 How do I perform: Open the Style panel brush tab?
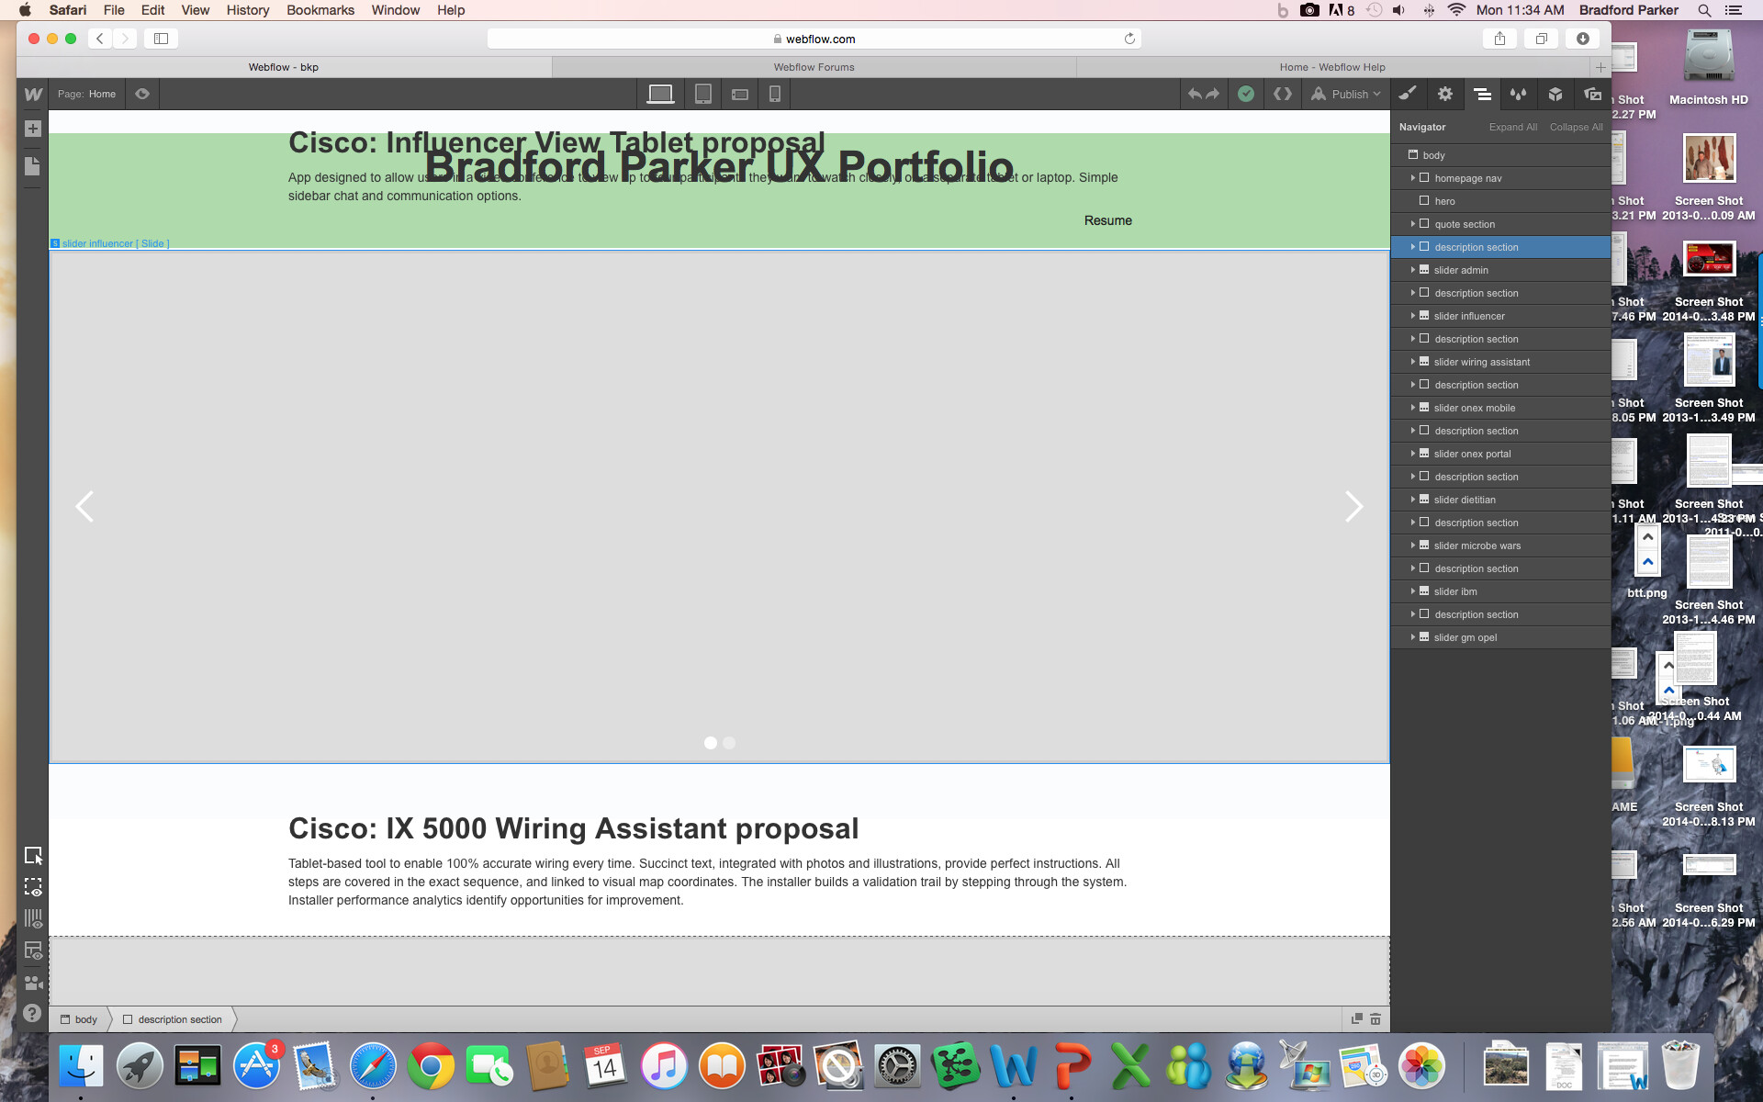[1408, 94]
